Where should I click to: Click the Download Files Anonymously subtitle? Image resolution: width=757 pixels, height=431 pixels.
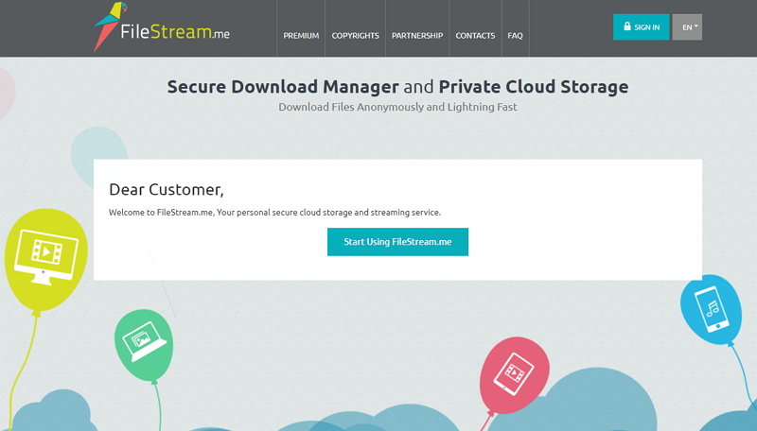point(397,107)
